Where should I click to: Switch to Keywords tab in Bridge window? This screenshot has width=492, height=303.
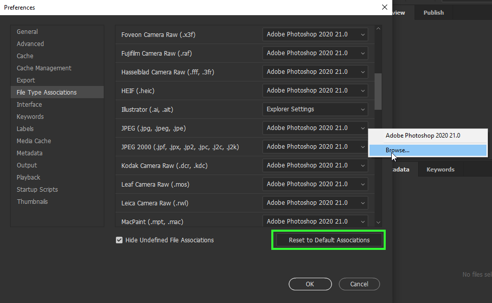tap(440, 169)
